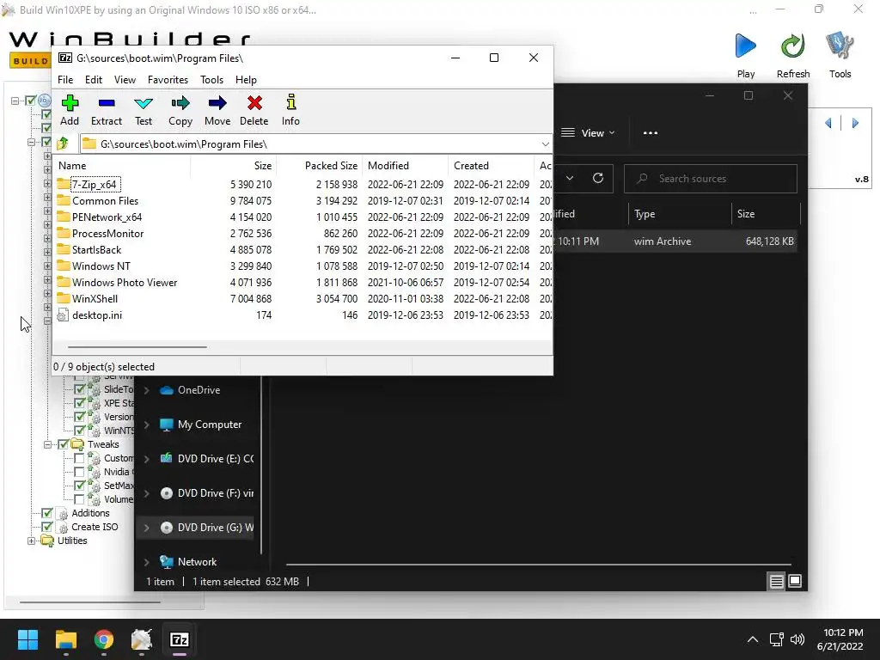
Task: Open the 7-Zip Edit menu
Action: (93, 80)
